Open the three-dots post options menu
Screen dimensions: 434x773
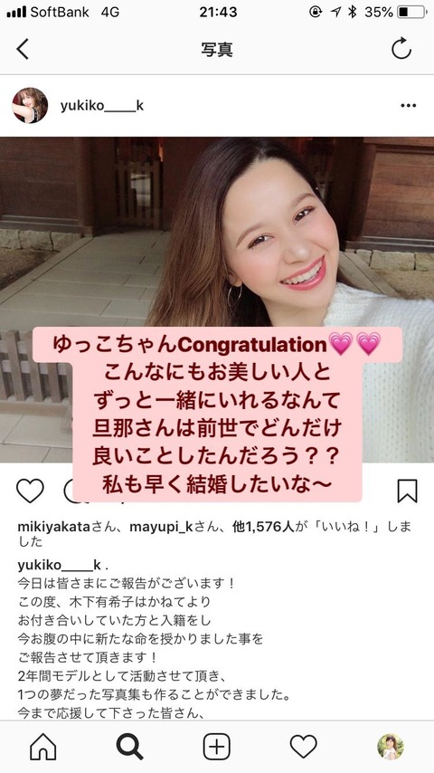click(408, 106)
